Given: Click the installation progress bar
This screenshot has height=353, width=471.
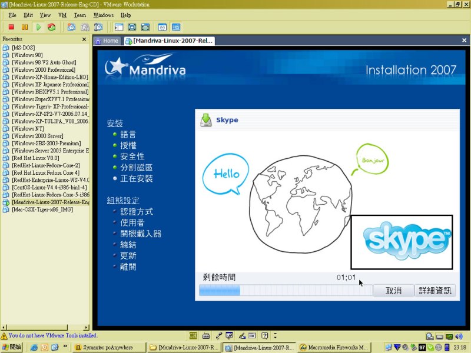Looking at the screenshot, I should coord(286,291).
